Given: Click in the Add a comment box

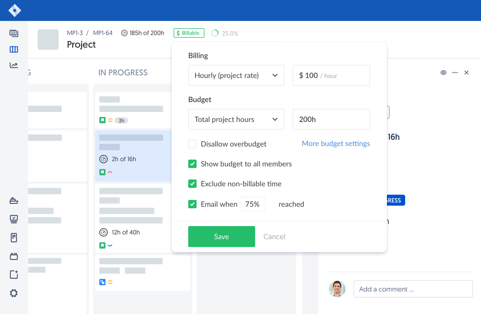Looking at the screenshot, I should pos(413,289).
